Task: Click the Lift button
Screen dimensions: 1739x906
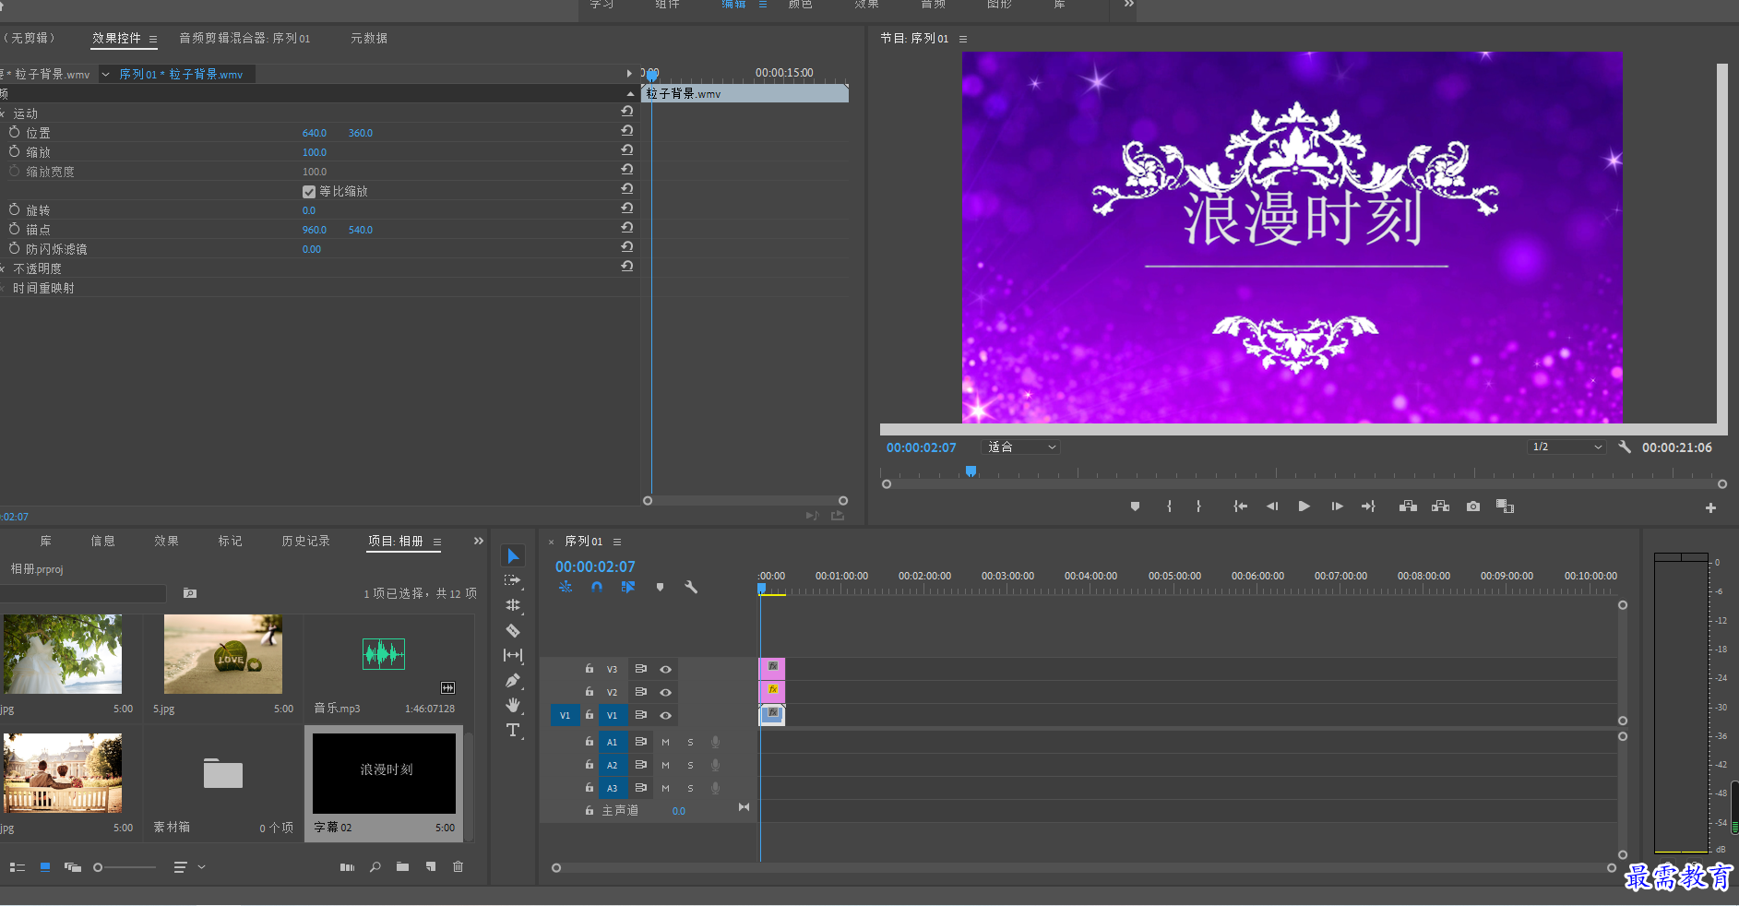Action: click(1408, 507)
